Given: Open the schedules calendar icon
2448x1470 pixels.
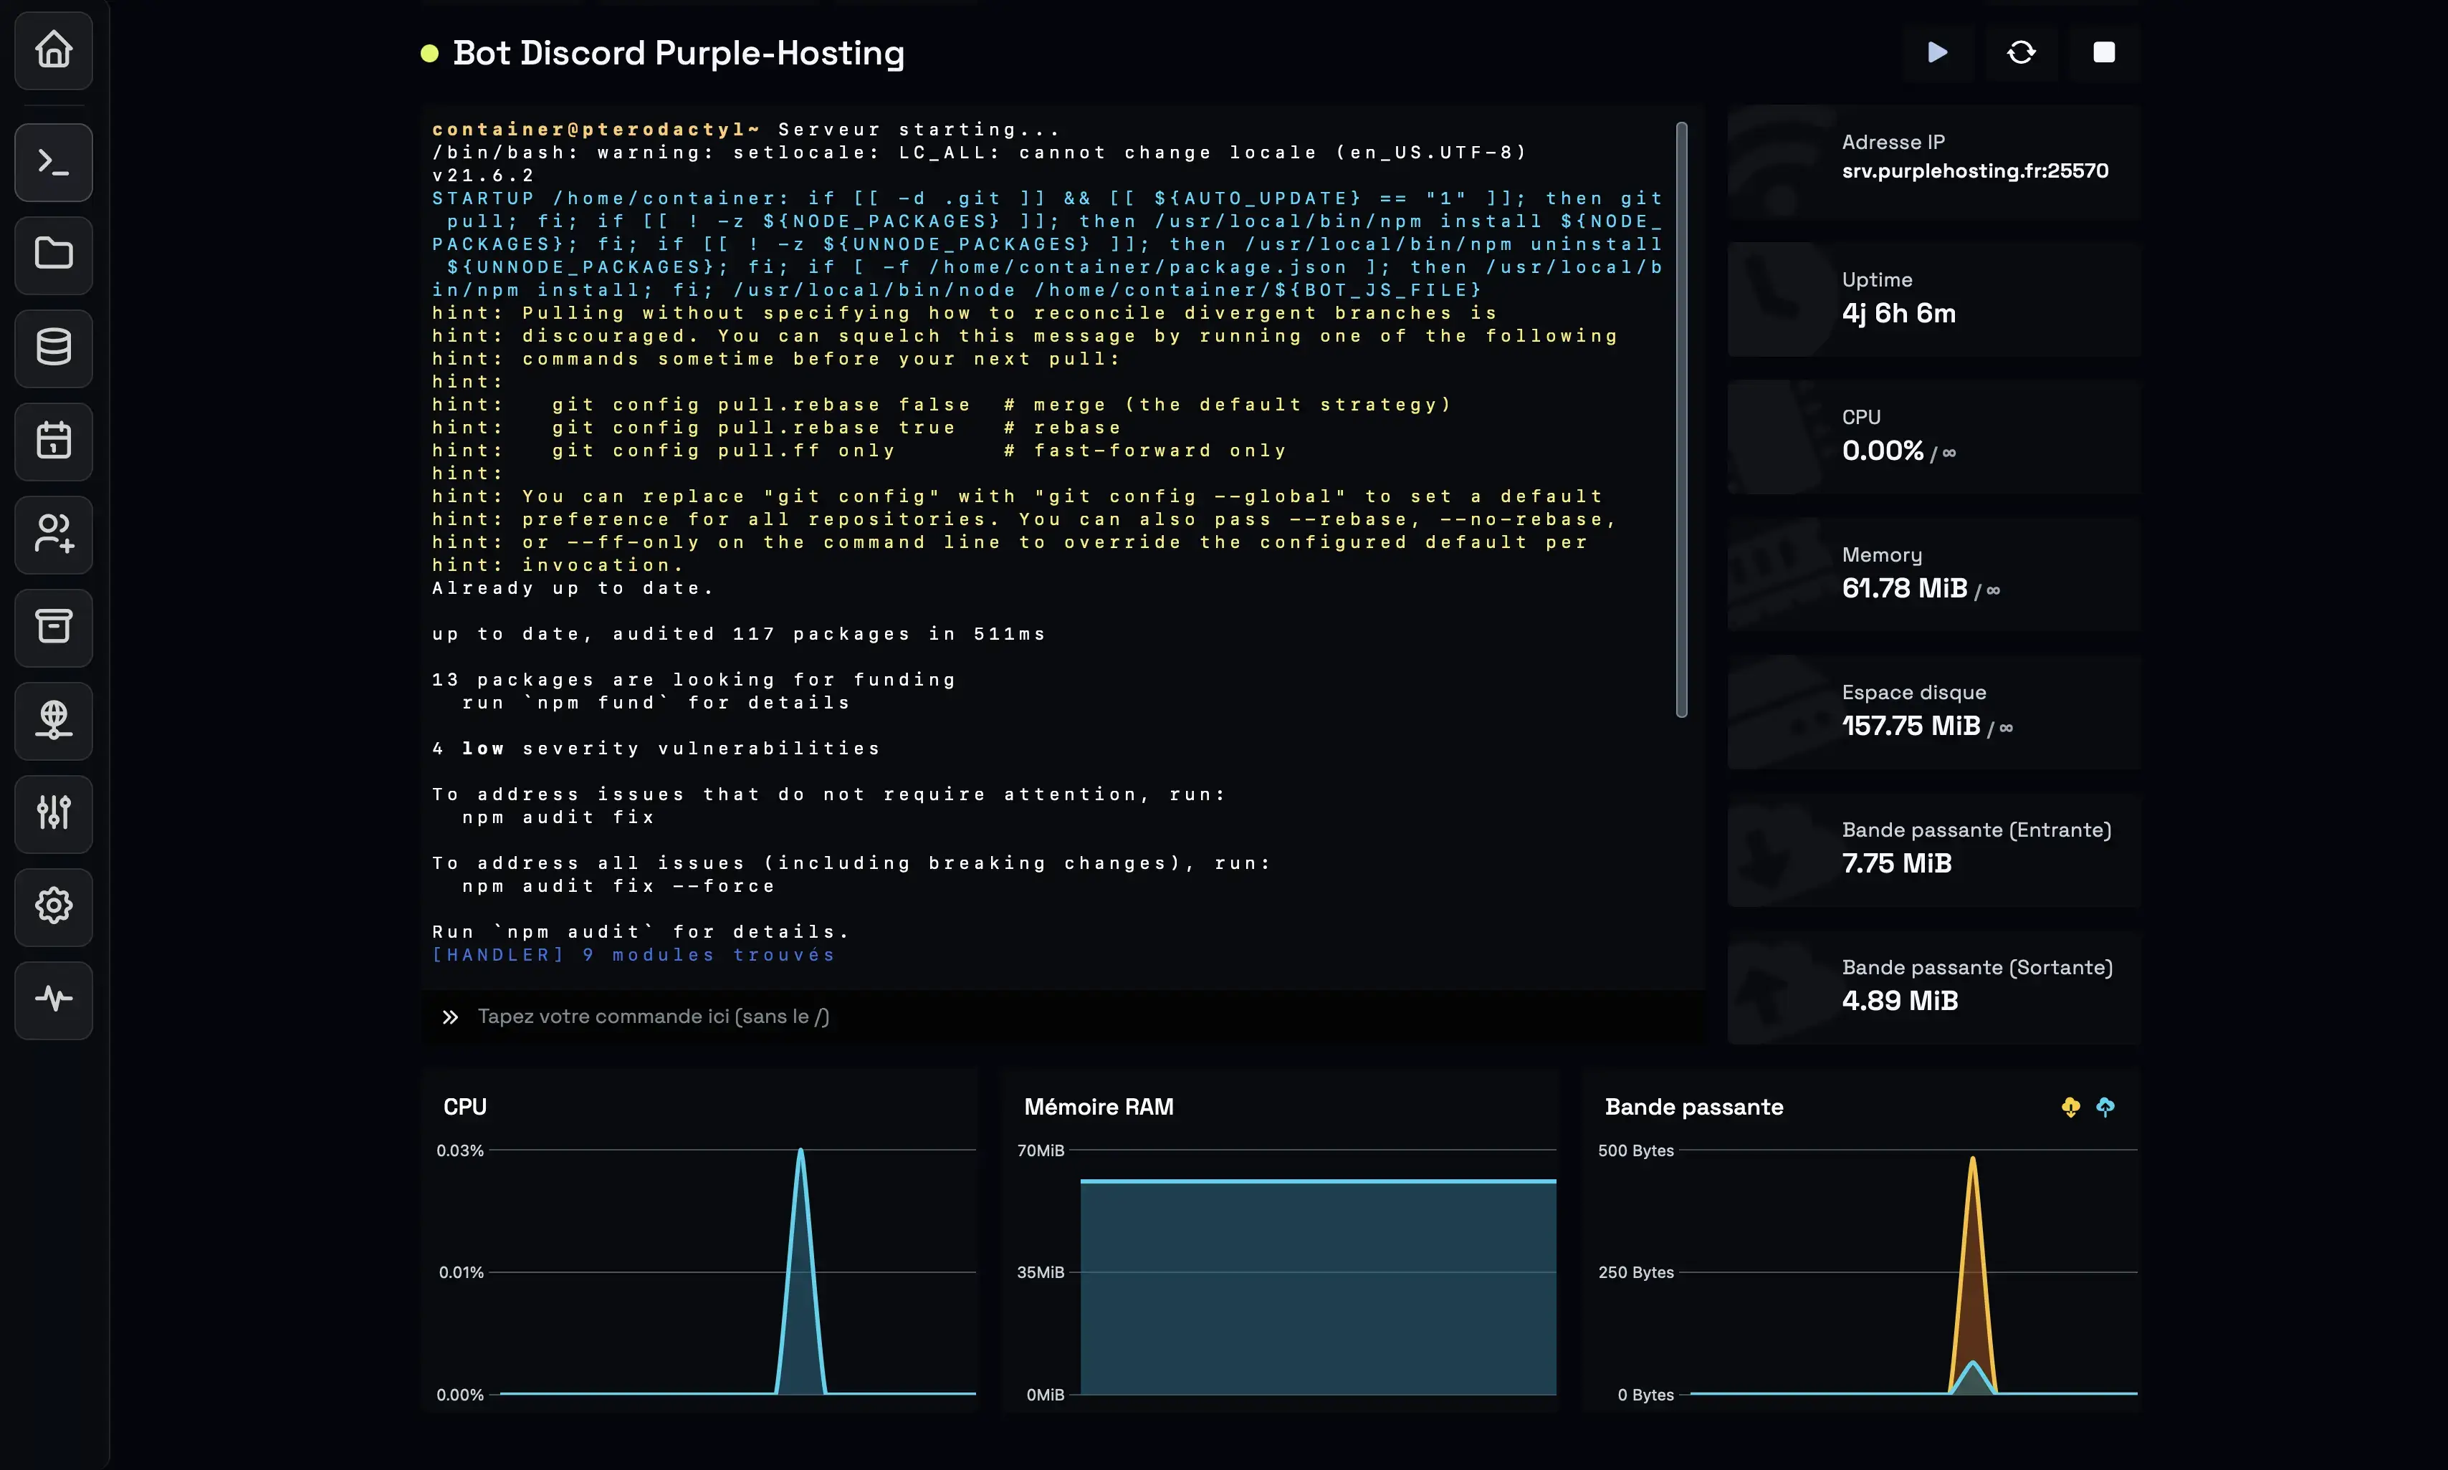Looking at the screenshot, I should (54, 441).
